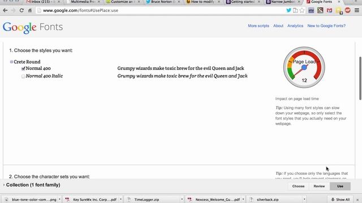Click the Key SureWx Corp pdf icon
Screen dimensions: 362x203
pyautogui.click(x=67, y=200)
